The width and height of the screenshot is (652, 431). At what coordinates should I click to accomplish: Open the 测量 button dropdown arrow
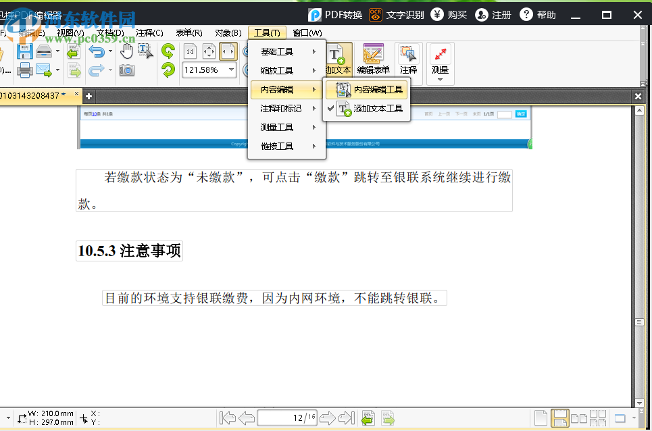tap(441, 80)
